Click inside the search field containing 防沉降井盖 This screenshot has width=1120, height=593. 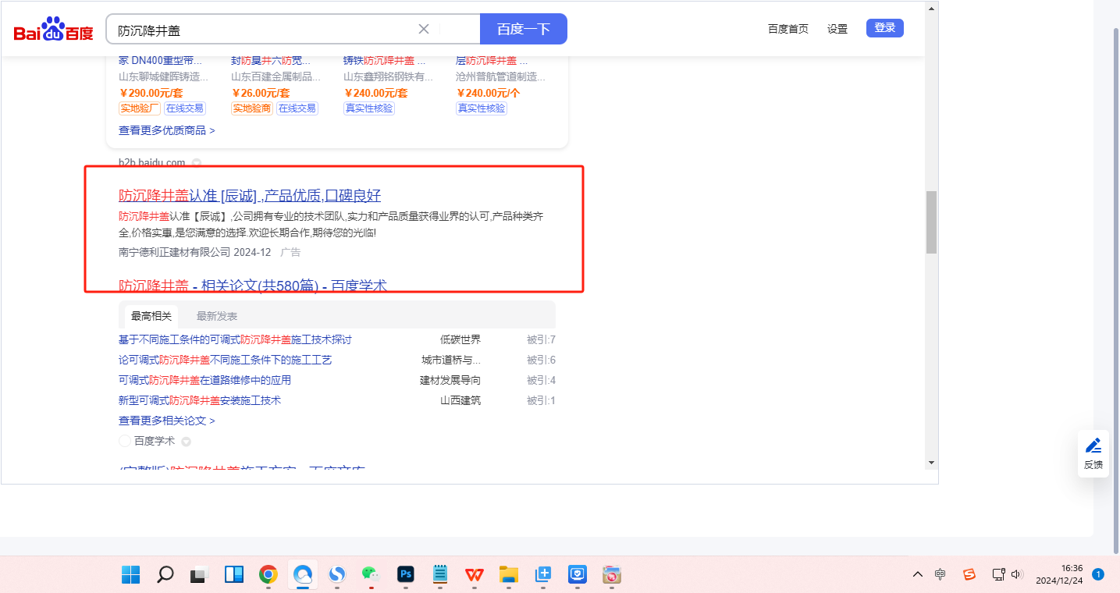[x=265, y=30]
